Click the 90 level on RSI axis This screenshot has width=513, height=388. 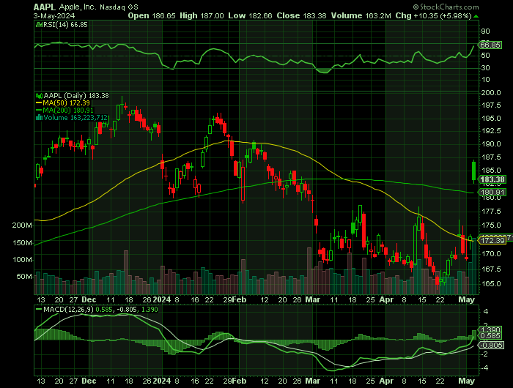[x=485, y=31]
